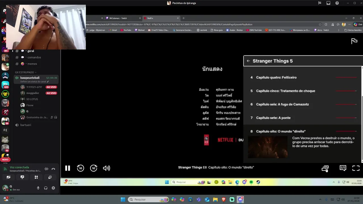Click the Pesquisar taskbar search box
Image resolution: width=363 pixels, height=204 pixels.
(148, 199)
